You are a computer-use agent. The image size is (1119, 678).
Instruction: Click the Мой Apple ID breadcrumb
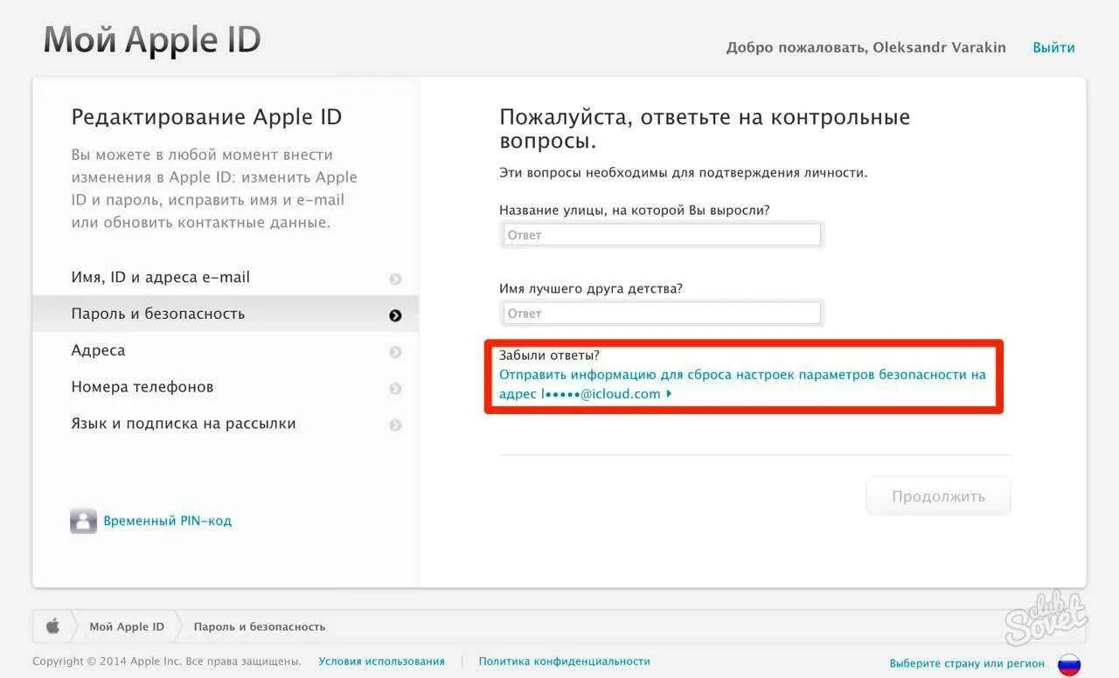coord(127,626)
